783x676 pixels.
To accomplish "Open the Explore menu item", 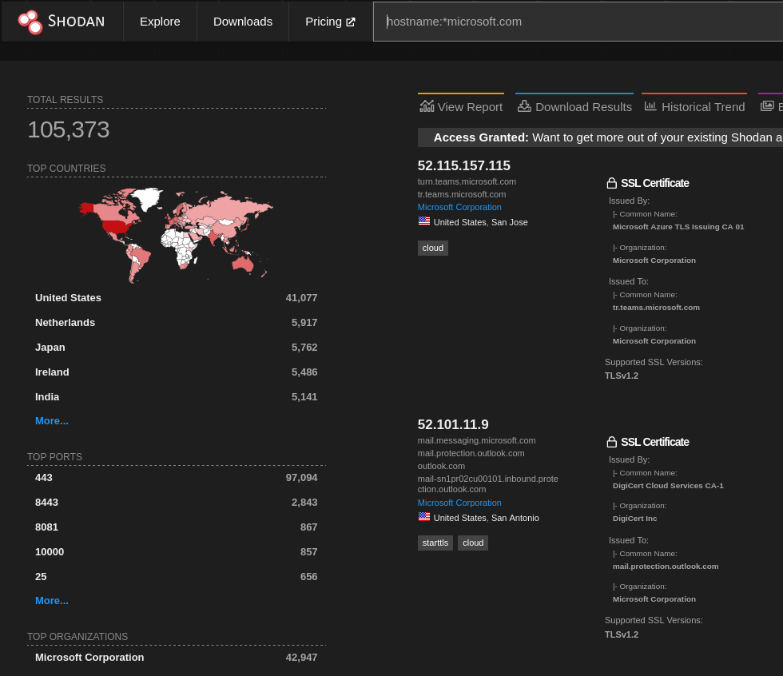I will (160, 22).
